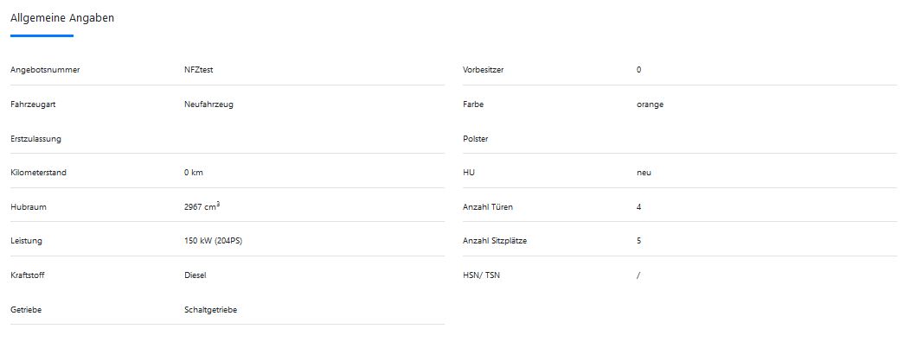The image size is (904, 354).
Task: Click the Anzahl Türen label
Action: (488, 206)
